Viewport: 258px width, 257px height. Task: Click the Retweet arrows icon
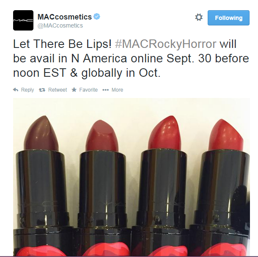[42, 90]
